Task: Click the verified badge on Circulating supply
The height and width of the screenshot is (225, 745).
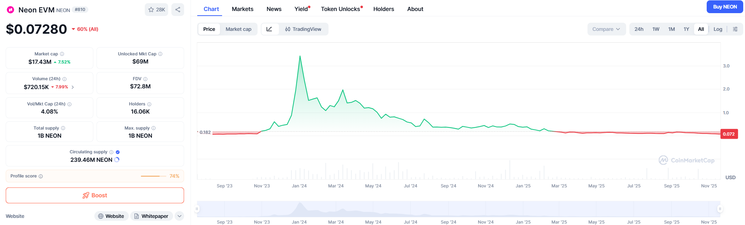Action: 118,152
